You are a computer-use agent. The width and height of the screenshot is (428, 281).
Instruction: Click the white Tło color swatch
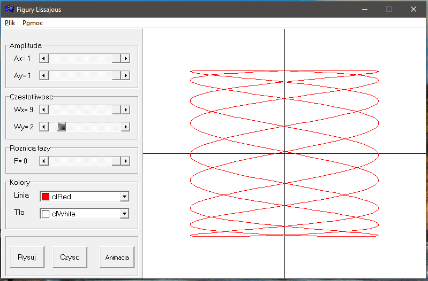click(x=46, y=214)
